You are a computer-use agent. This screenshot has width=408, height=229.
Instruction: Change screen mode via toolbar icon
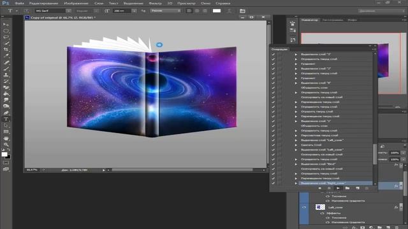click(x=6, y=169)
